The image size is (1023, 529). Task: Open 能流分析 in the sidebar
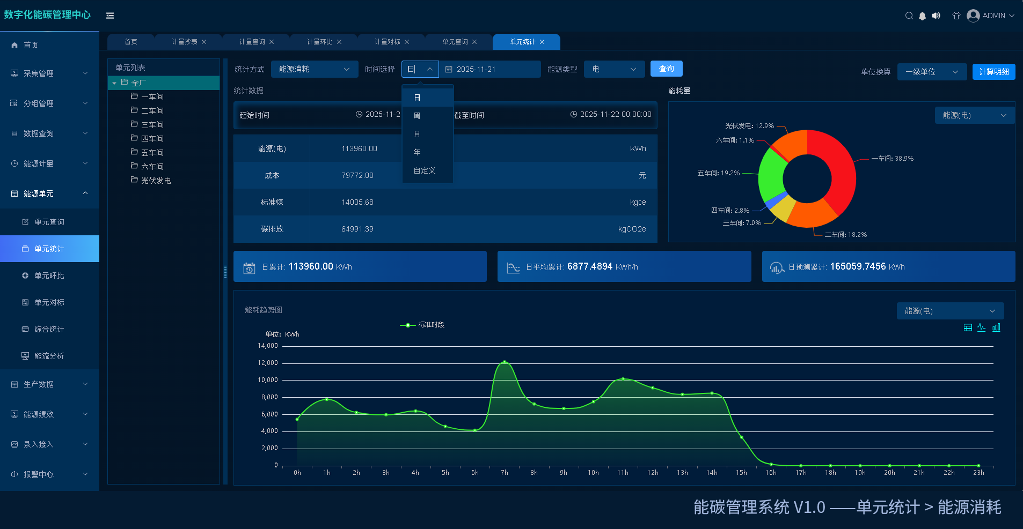pyautogui.click(x=49, y=356)
